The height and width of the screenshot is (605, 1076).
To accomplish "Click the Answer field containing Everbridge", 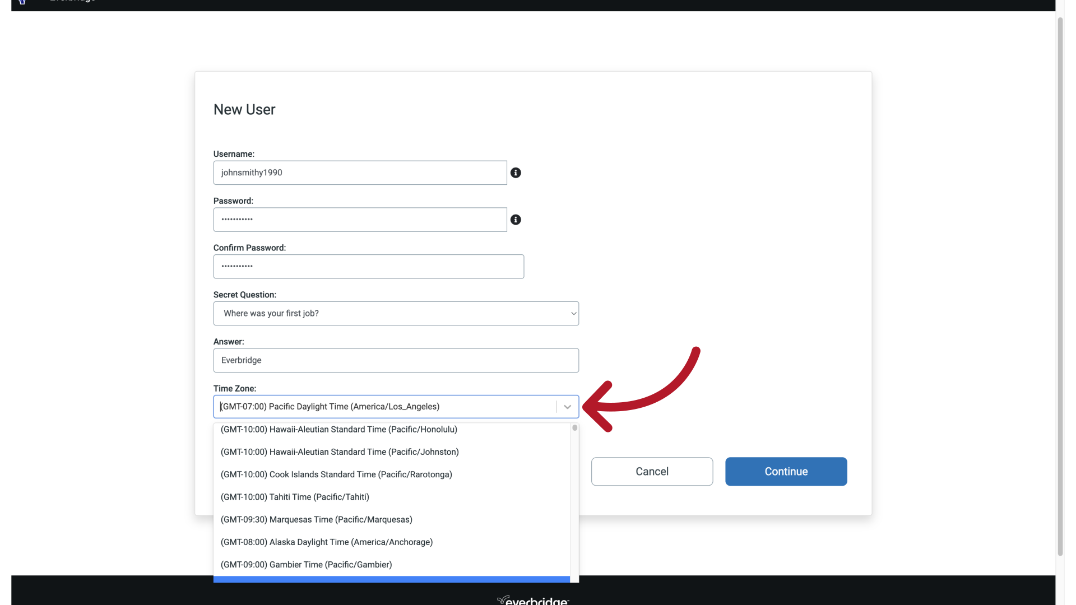I will (x=395, y=360).
